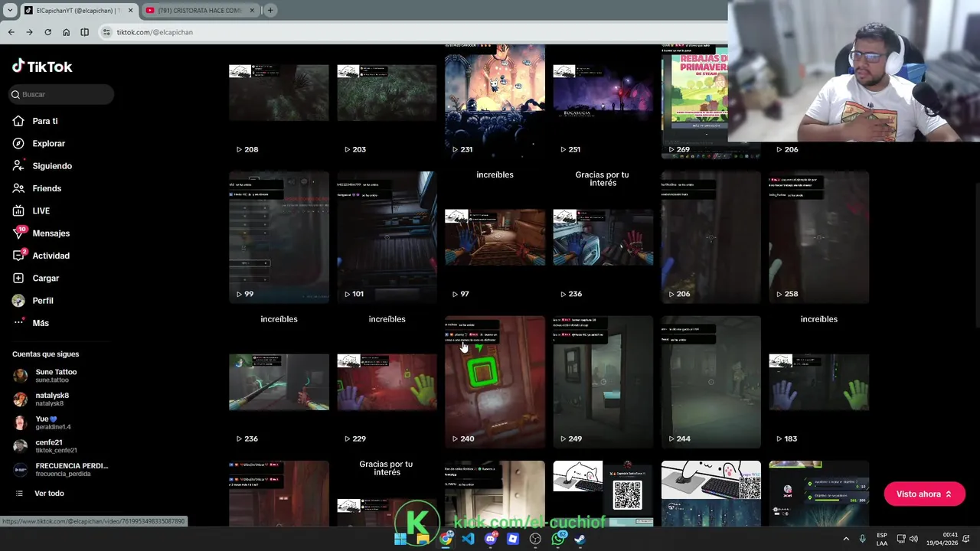Image resolution: width=980 pixels, height=551 pixels.
Task: Click the tiktok.com/@elcapichan address bar
Action: [x=413, y=32]
